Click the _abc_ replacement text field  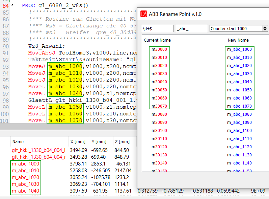[x=191, y=28]
